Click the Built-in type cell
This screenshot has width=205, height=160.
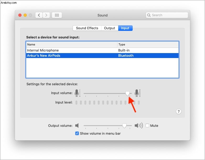124,50
